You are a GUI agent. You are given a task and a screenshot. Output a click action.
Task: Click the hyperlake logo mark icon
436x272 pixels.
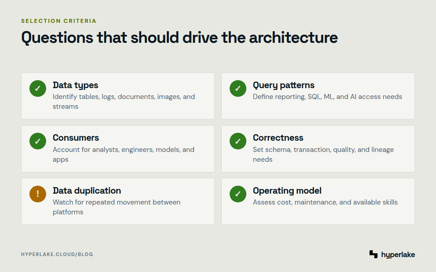374,254
